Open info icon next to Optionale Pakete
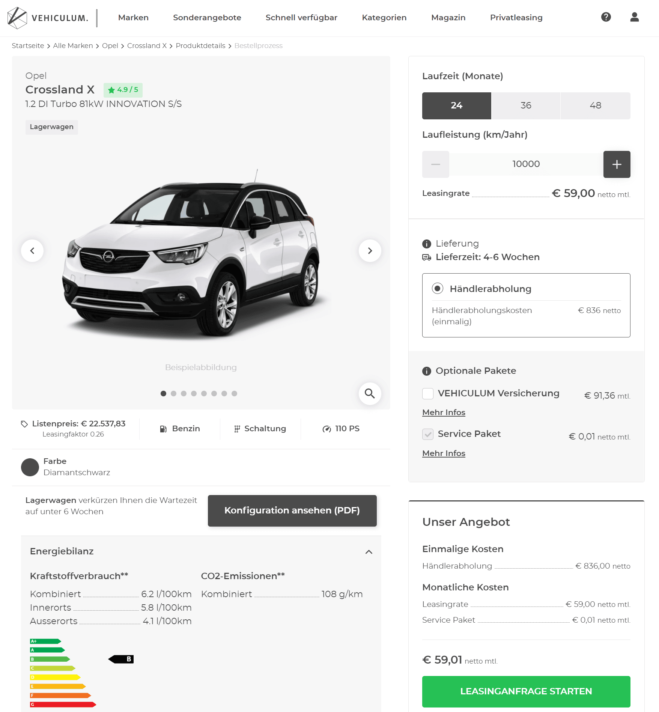This screenshot has height=712, width=659. 427,371
